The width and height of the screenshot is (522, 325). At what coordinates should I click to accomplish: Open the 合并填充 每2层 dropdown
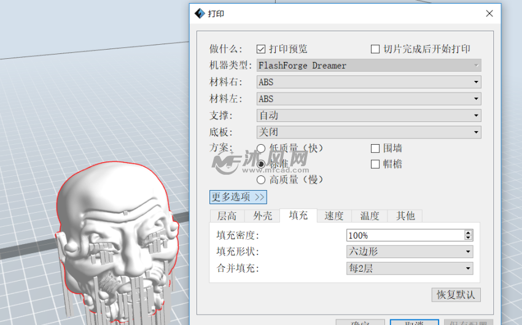pos(410,268)
